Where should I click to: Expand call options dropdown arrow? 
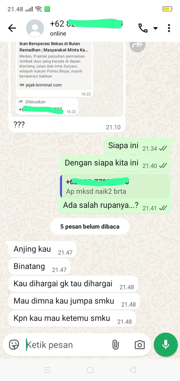[155, 28]
